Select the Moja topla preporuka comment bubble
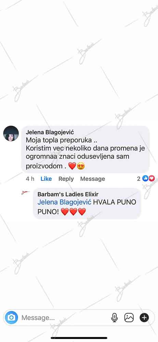 click(x=85, y=149)
